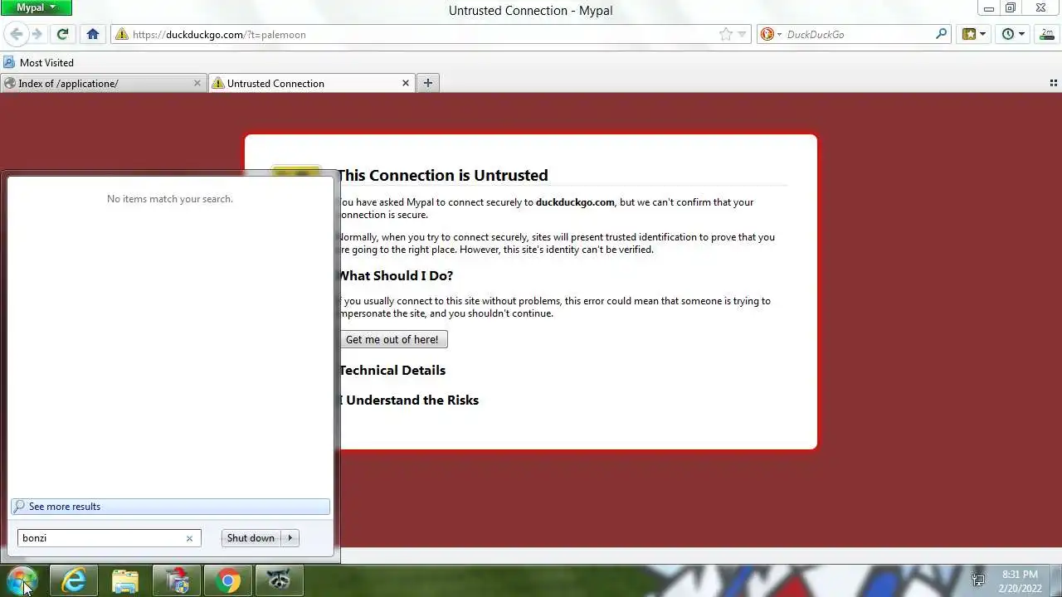Open the history clock menu button
The width and height of the screenshot is (1062, 597).
(1013, 34)
